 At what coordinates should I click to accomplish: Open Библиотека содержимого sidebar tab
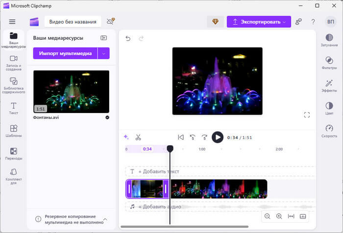(x=14, y=86)
